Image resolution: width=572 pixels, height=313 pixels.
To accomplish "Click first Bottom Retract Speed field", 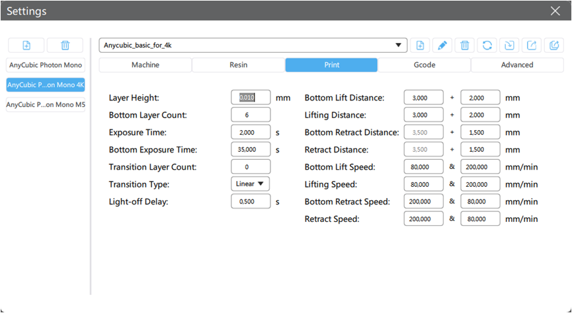I will point(423,201).
